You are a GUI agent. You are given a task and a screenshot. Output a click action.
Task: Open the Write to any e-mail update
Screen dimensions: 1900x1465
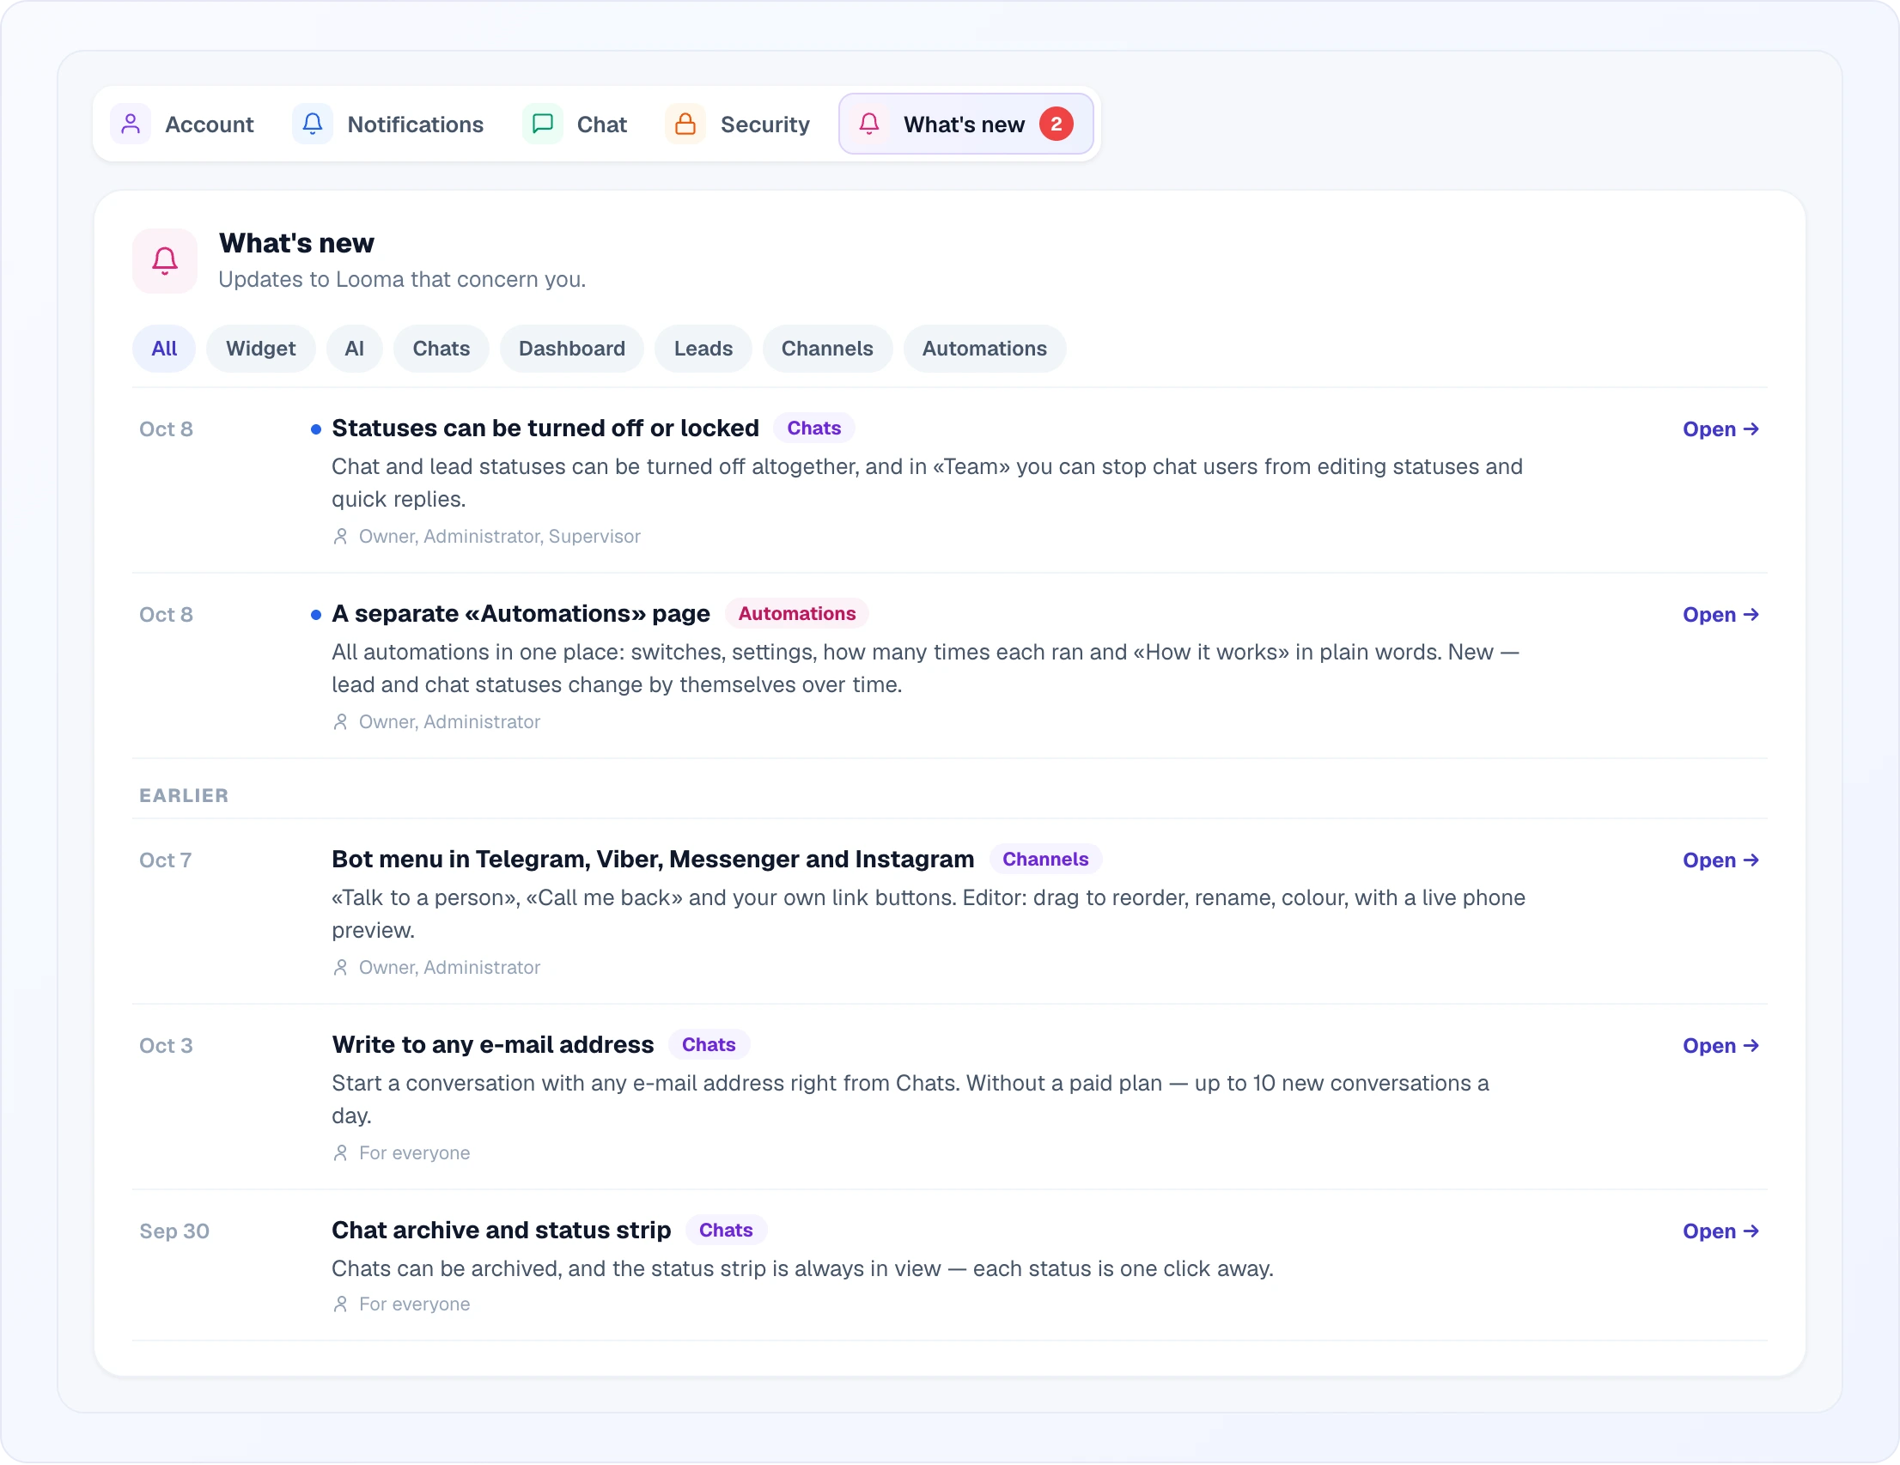coord(1720,1047)
